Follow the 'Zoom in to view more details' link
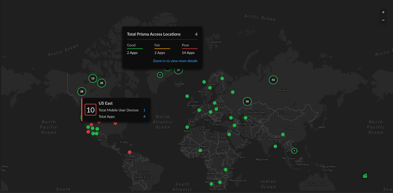393x193 pixels. pyautogui.click(x=175, y=61)
